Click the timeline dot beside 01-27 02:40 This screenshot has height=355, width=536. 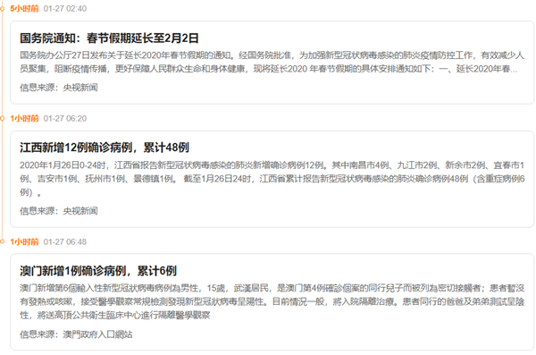click(2, 9)
